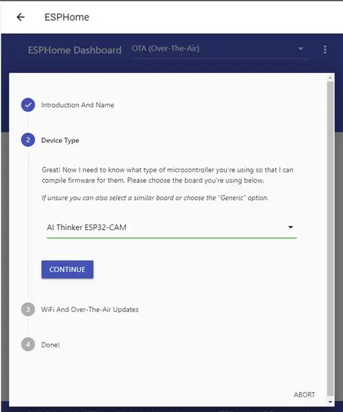Select the step 2 circle for Device Type

tap(28, 140)
